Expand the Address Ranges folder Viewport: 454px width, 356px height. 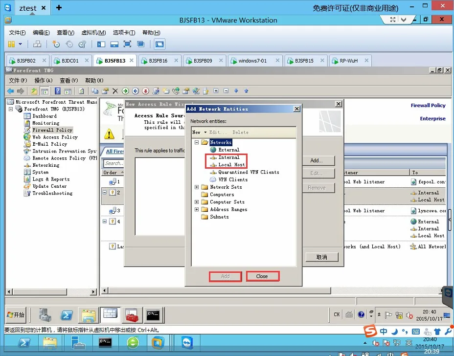pyautogui.click(x=197, y=210)
